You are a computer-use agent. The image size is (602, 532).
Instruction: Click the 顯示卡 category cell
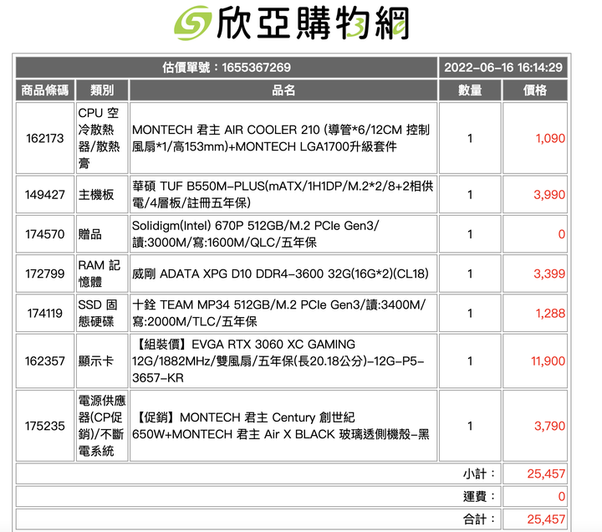pyautogui.click(x=102, y=361)
